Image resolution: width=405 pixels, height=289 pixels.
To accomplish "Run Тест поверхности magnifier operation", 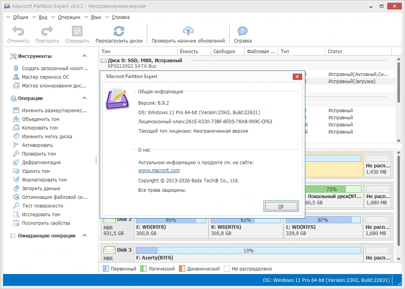I will [x=38, y=206].
